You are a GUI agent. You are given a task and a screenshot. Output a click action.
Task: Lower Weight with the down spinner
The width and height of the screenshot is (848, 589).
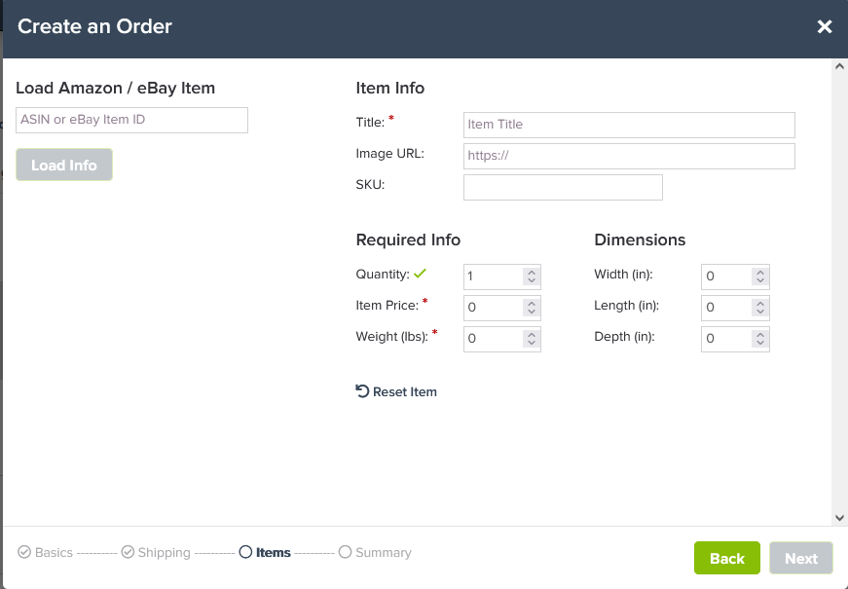coord(532,343)
